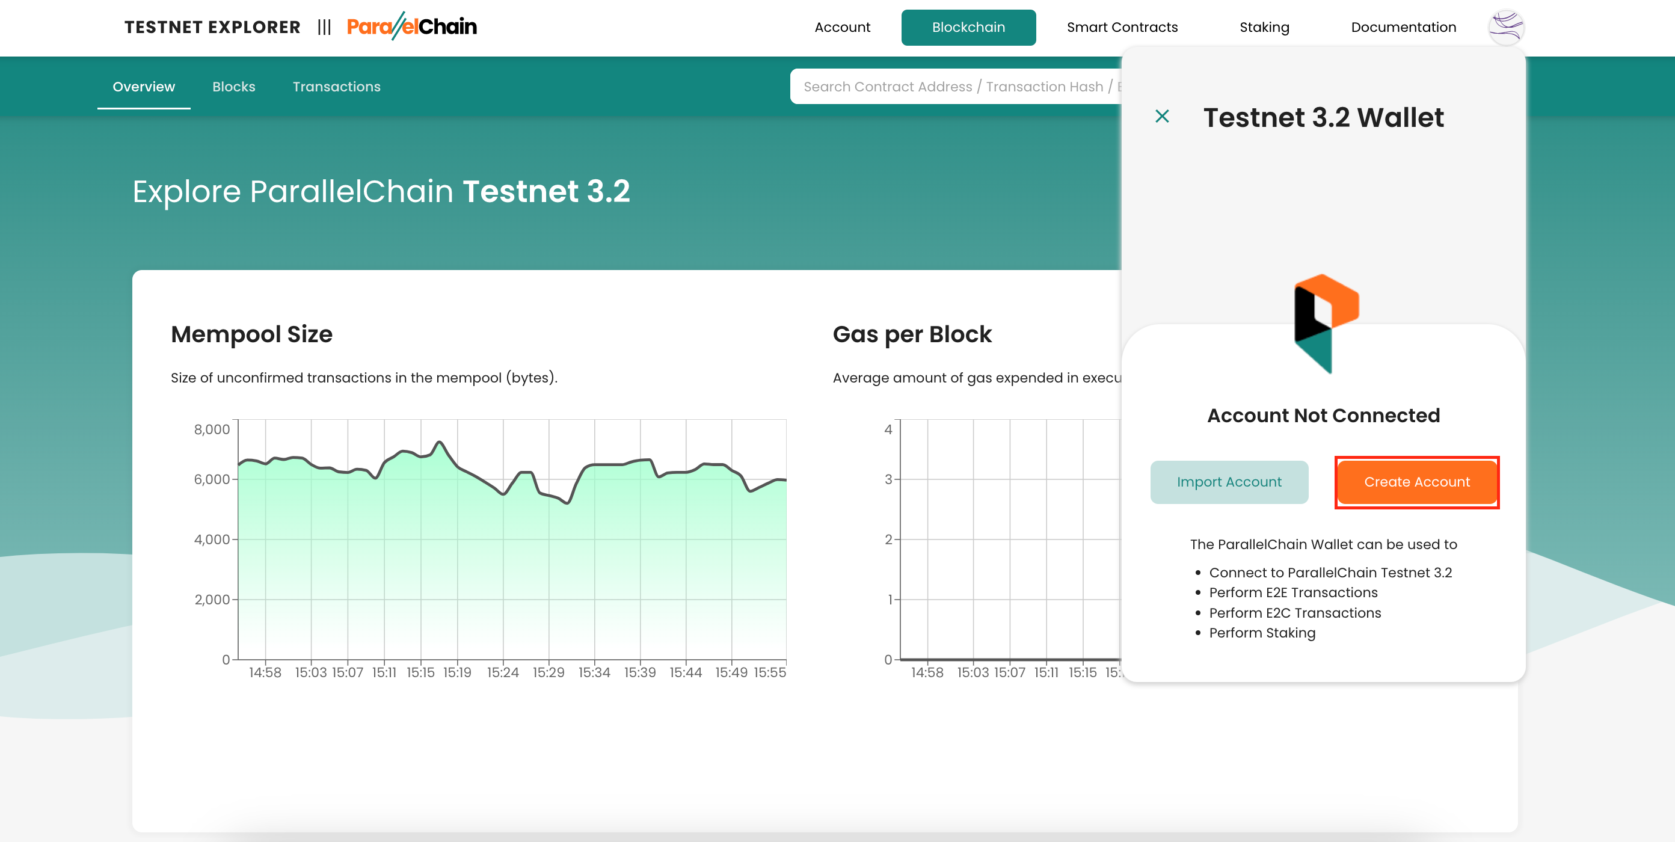This screenshot has height=842, width=1675.
Task: Go to the Staking page
Action: [1264, 27]
